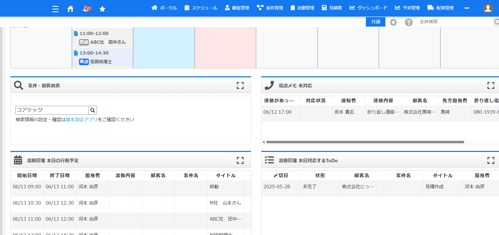The image size is (499, 235).
Task: Click magnifier button beside コアテック search field
Action: [93, 110]
